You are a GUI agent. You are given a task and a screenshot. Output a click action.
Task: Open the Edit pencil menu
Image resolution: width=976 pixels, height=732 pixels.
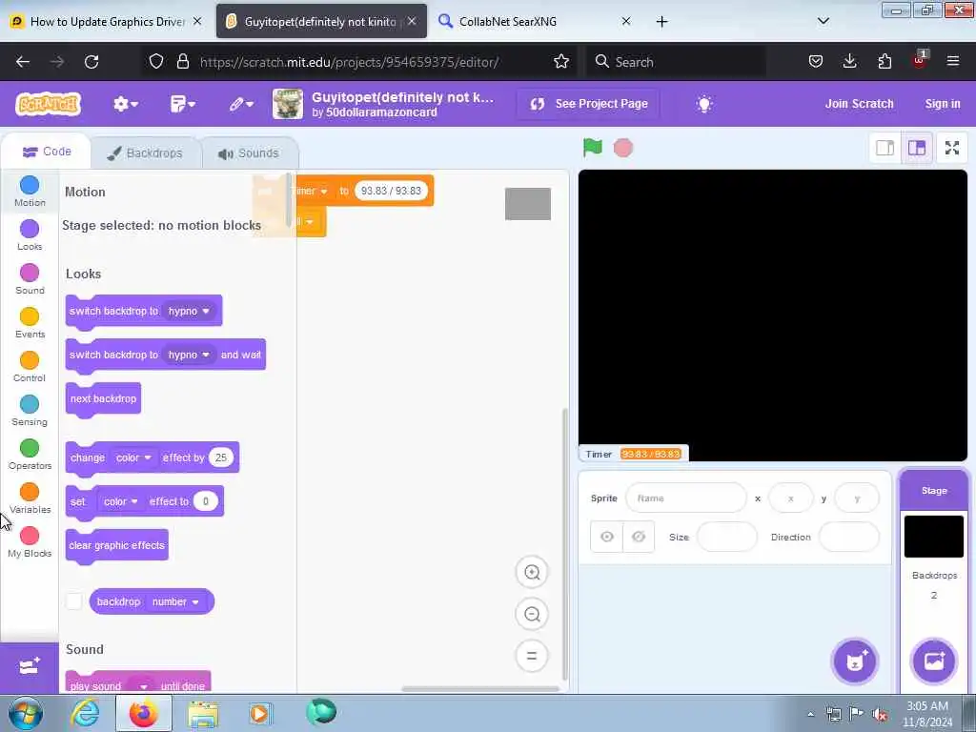(x=241, y=104)
